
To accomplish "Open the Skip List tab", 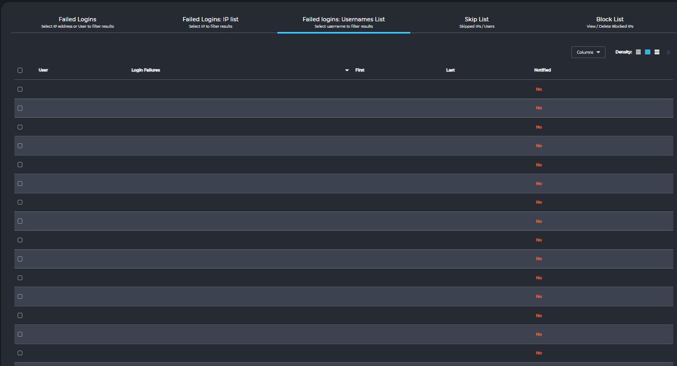I will click(476, 22).
